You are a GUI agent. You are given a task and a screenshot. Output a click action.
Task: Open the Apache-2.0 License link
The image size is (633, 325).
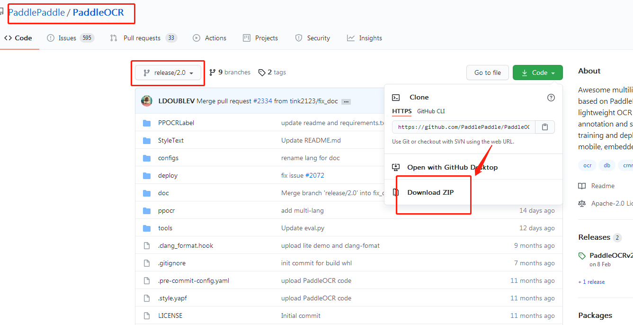pyautogui.click(x=606, y=203)
